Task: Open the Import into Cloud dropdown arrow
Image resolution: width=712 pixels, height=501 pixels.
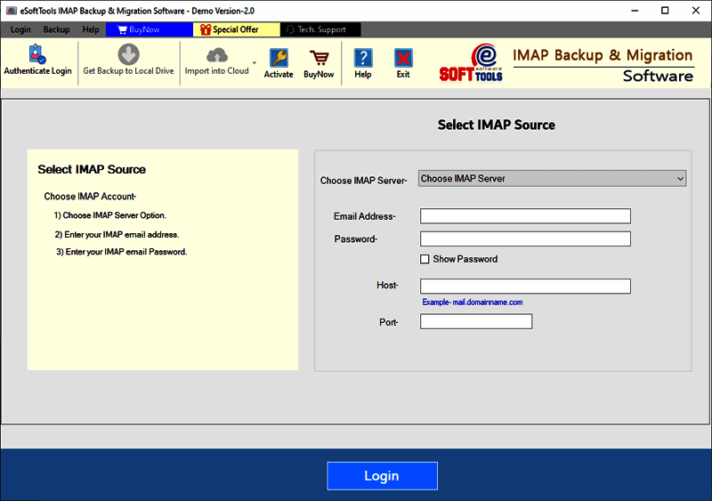Action: [255, 63]
